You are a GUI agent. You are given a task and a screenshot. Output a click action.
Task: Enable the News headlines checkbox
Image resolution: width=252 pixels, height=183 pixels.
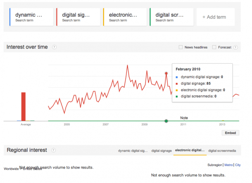tap(181, 47)
